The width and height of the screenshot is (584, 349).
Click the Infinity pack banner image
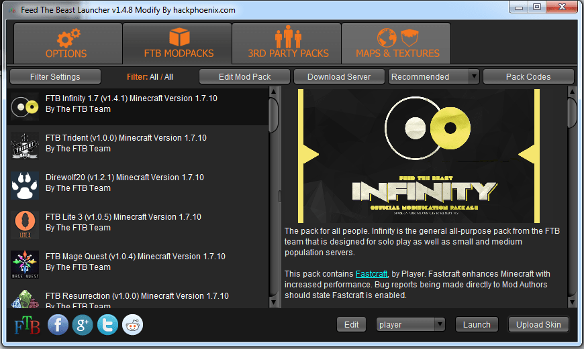(x=419, y=155)
